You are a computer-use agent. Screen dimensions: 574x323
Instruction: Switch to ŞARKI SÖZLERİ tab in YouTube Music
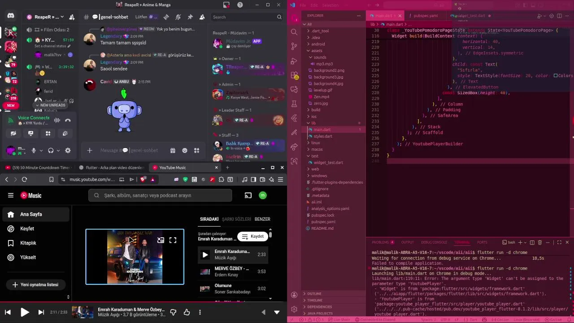[236, 219]
